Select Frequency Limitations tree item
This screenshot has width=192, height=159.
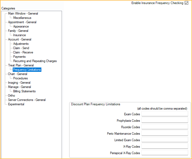click(27, 70)
